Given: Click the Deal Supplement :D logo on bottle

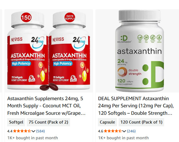Looking at the screenshot, I should tap(124, 39).
